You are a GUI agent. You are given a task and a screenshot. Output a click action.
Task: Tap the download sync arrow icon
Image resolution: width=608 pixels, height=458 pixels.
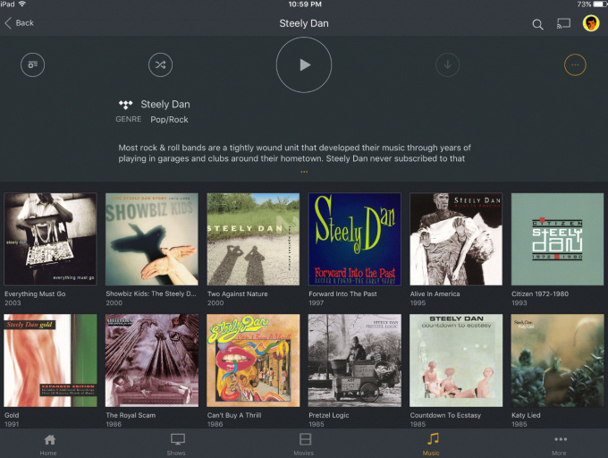(x=447, y=64)
